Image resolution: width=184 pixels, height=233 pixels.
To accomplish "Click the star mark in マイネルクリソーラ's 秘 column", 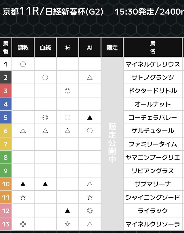I will click(x=68, y=224).
